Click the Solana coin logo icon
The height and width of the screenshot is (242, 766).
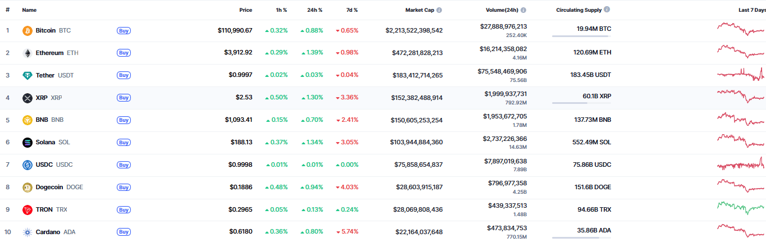(27, 143)
